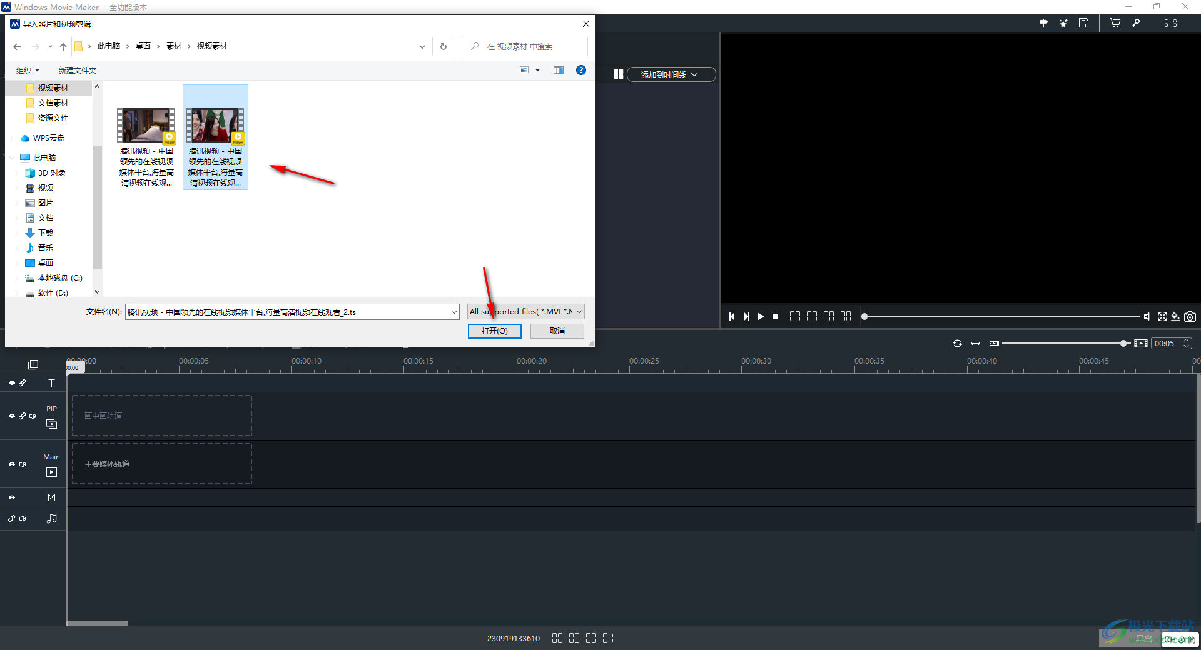The height and width of the screenshot is (650, 1201).
Task: Click the add track icon above timeline tracks
Action: tap(33, 364)
